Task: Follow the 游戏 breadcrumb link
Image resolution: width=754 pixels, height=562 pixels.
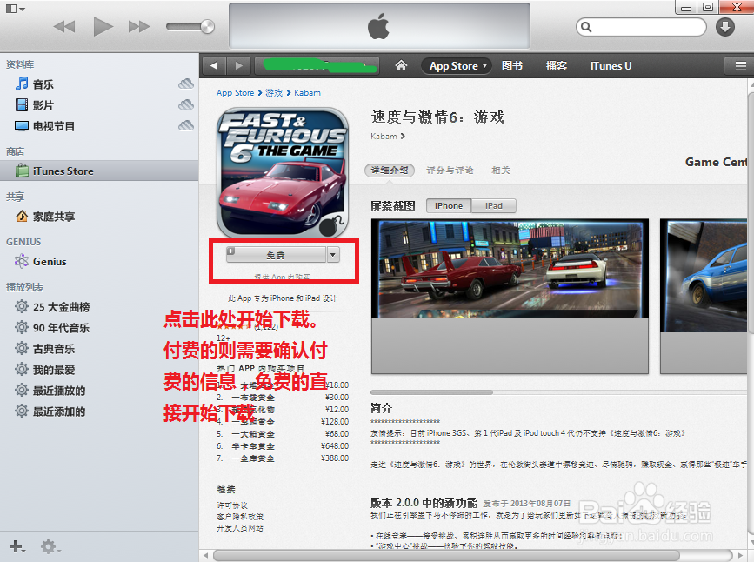Action: (274, 93)
